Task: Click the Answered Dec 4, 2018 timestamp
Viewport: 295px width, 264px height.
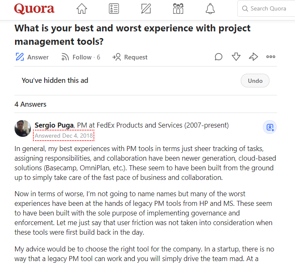Action: [x=64, y=136]
